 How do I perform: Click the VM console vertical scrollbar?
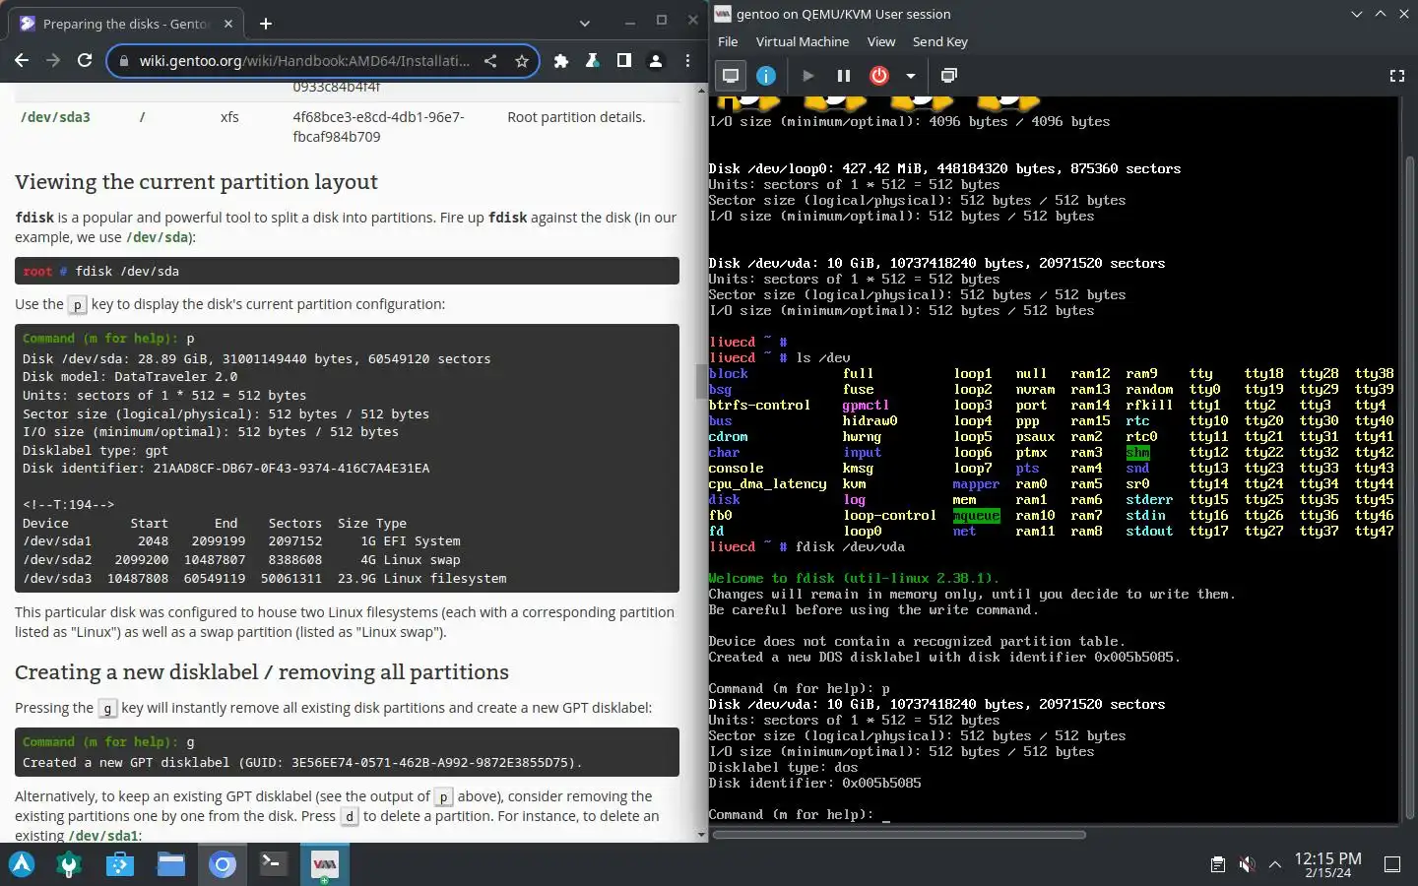pyautogui.click(x=1410, y=487)
